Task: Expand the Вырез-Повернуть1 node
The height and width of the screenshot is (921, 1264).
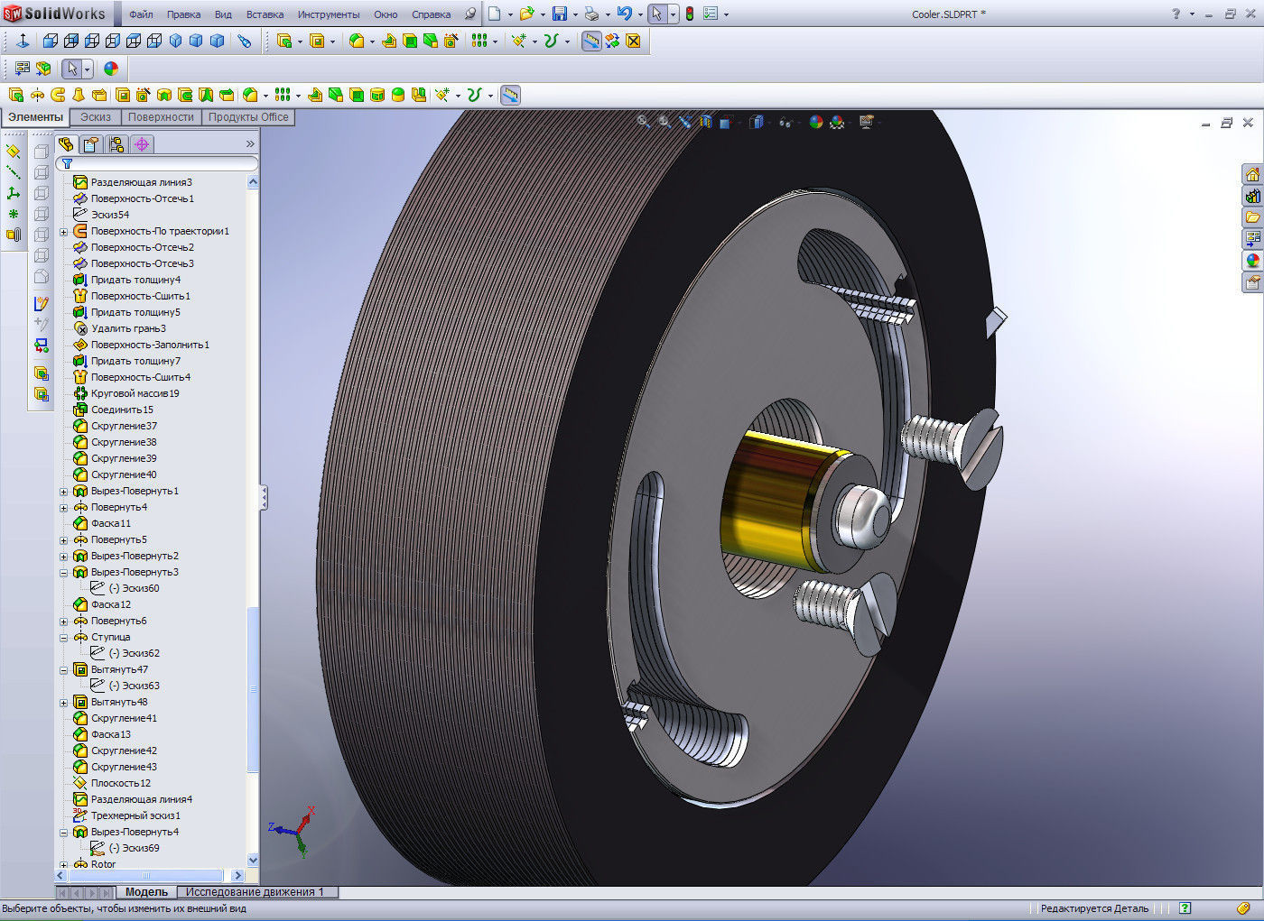Action: [64, 492]
